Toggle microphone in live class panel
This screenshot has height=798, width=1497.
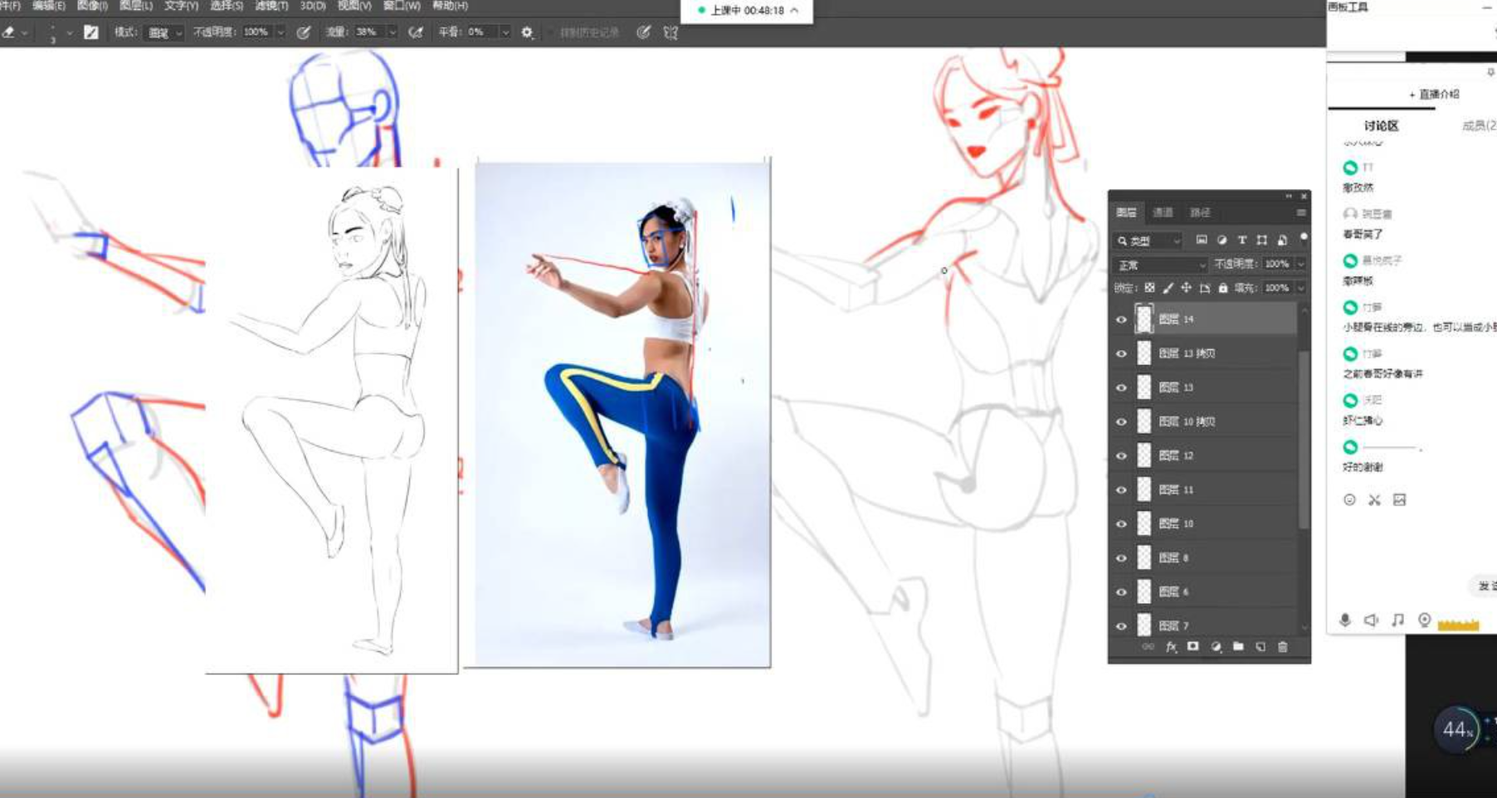pos(1345,620)
